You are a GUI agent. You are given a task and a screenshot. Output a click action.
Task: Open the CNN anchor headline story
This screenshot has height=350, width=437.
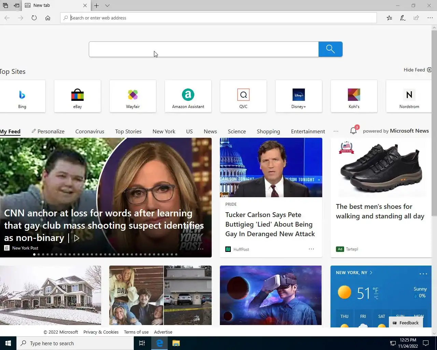tap(104, 225)
